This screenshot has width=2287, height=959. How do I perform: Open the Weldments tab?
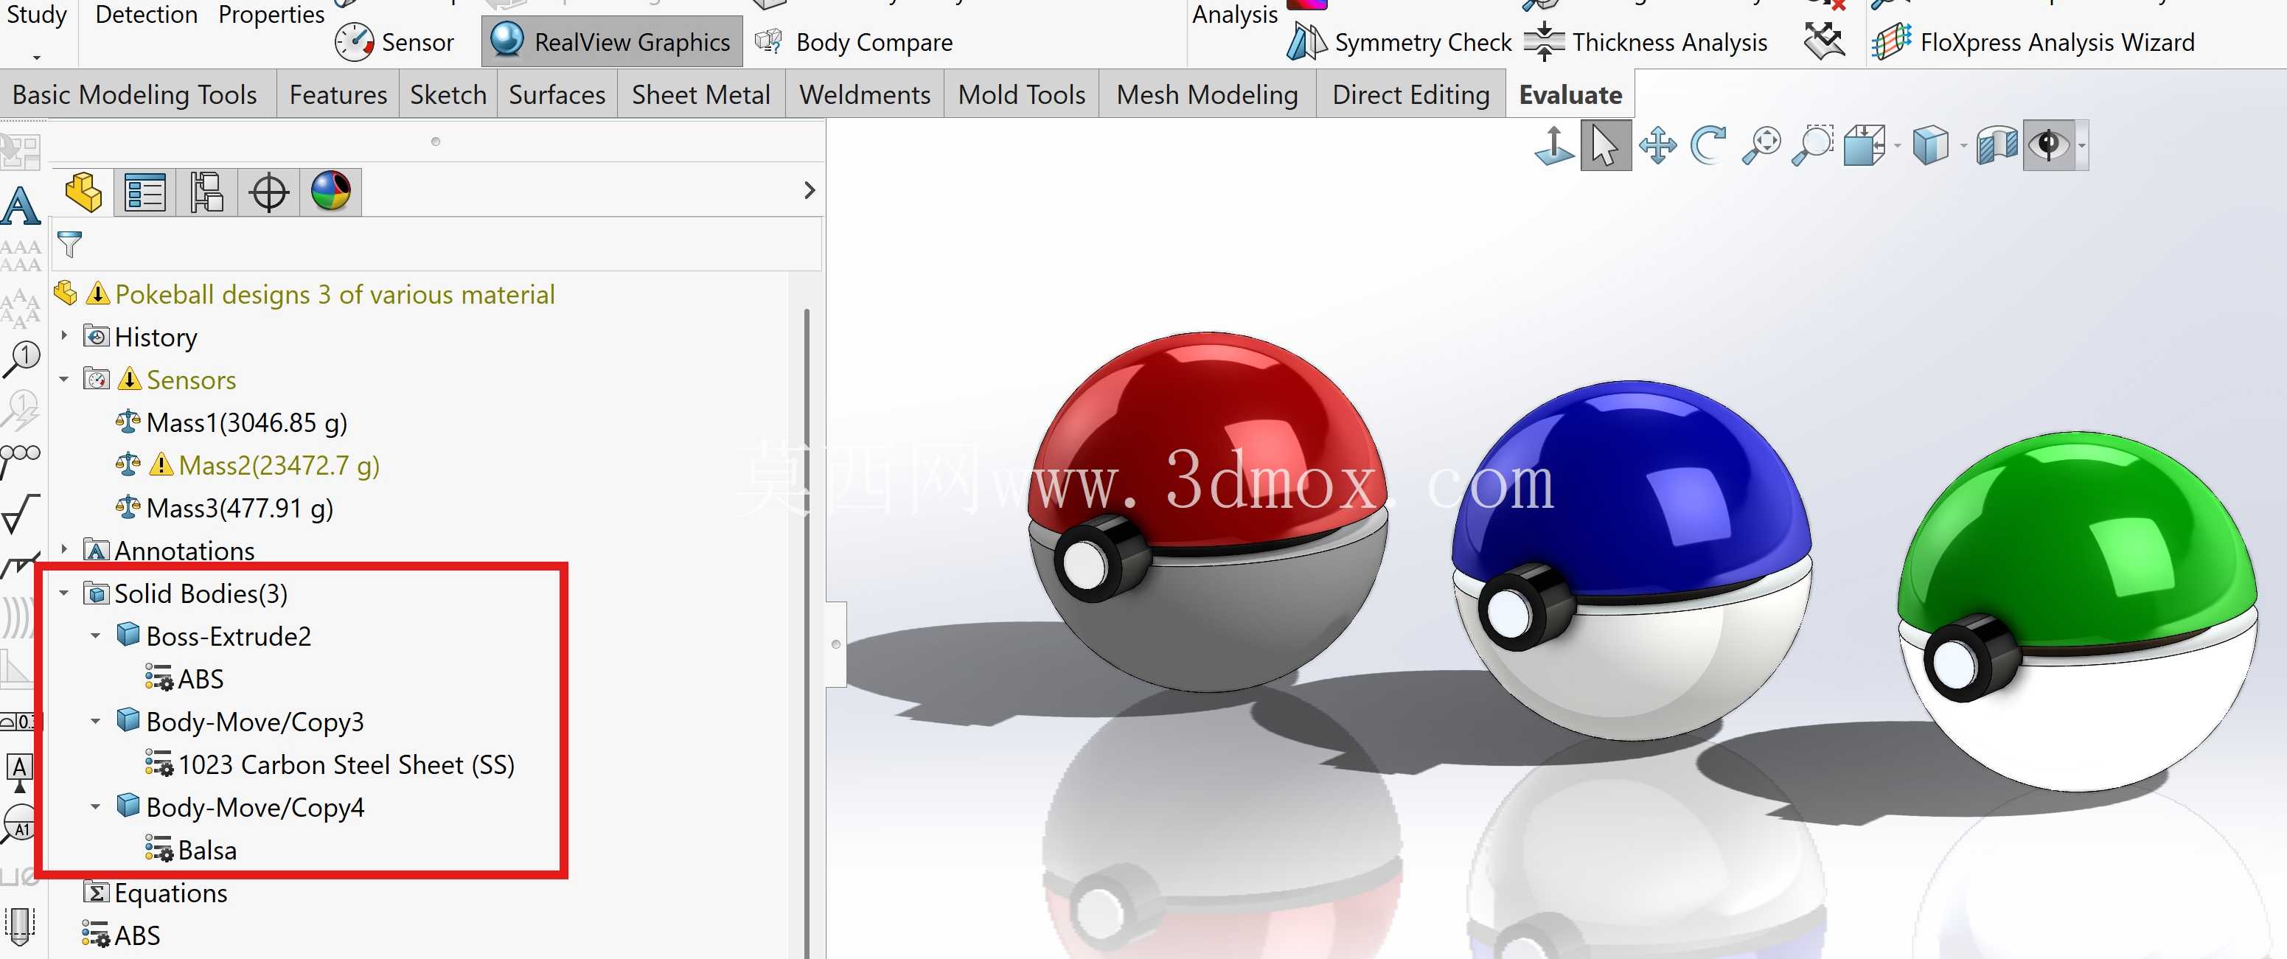865,94
